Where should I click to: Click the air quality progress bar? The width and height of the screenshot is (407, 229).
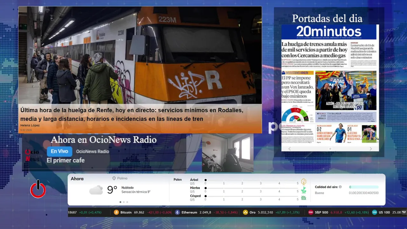pos(364,187)
